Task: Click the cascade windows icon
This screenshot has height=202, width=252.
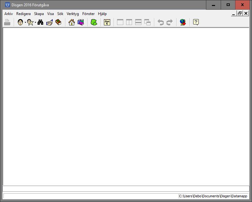Action: [147, 22]
